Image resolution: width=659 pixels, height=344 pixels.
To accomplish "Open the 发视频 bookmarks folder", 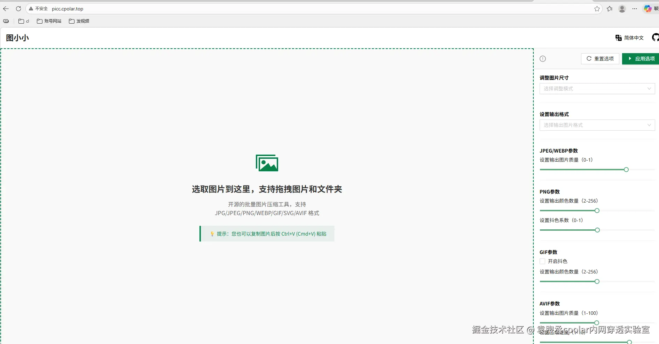I will pos(79,21).
